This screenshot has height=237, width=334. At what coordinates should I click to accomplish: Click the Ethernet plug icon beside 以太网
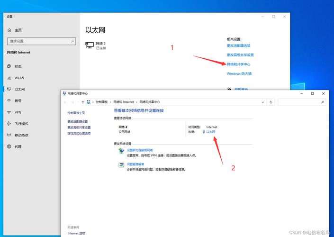click(204, 132)
